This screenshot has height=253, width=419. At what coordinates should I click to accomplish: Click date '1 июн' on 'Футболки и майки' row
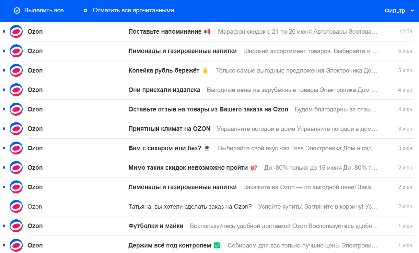pyautogui.click(x=405, y=226)
